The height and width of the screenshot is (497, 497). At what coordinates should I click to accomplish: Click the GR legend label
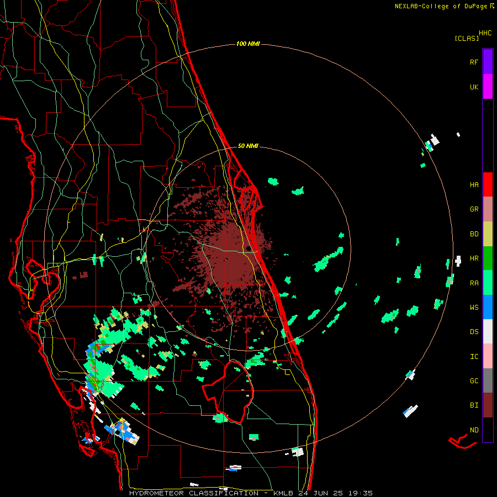(474, 209)
